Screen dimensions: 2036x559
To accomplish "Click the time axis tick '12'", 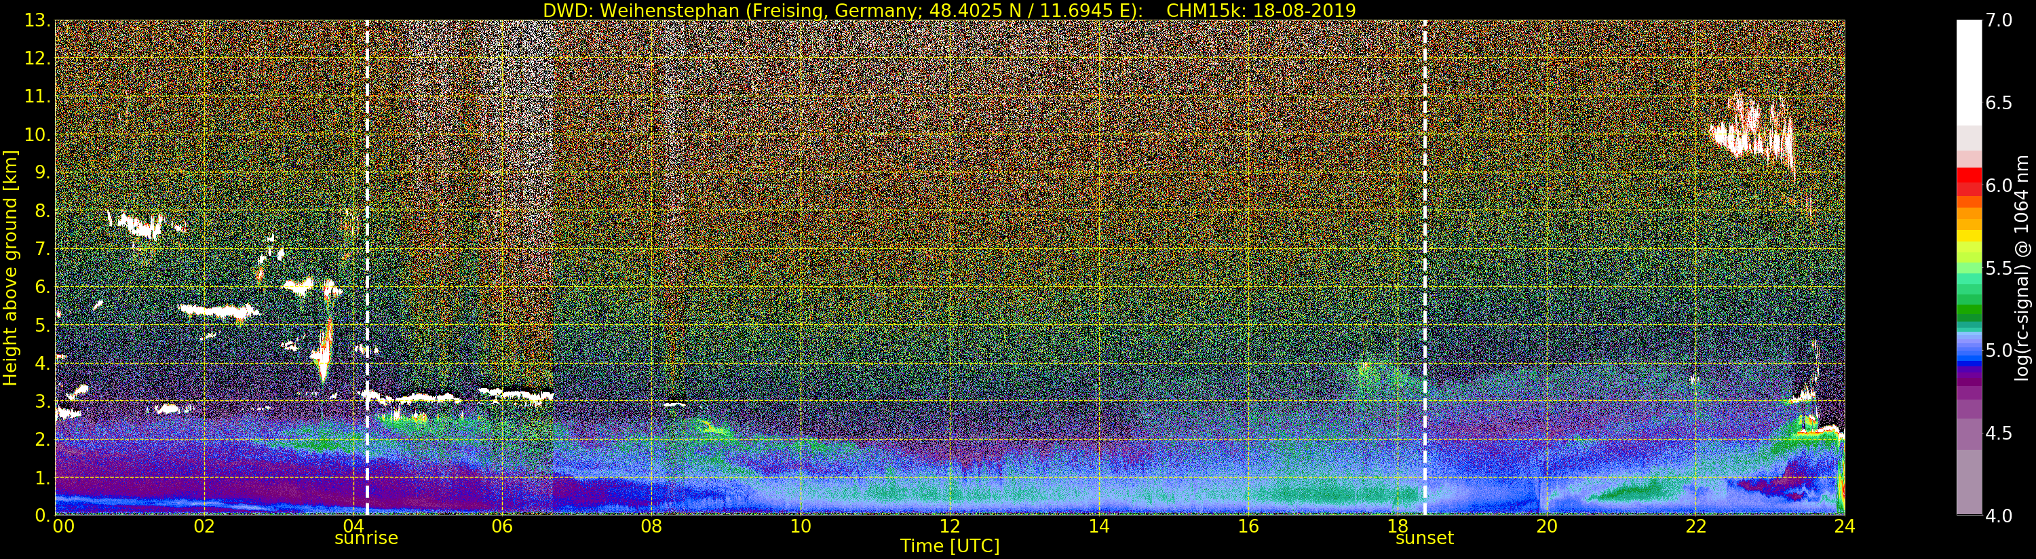I will coord(949,526).
